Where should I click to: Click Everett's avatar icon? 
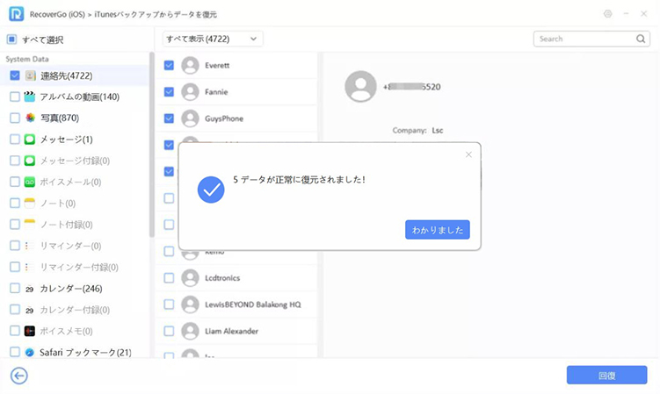point(190,66)
